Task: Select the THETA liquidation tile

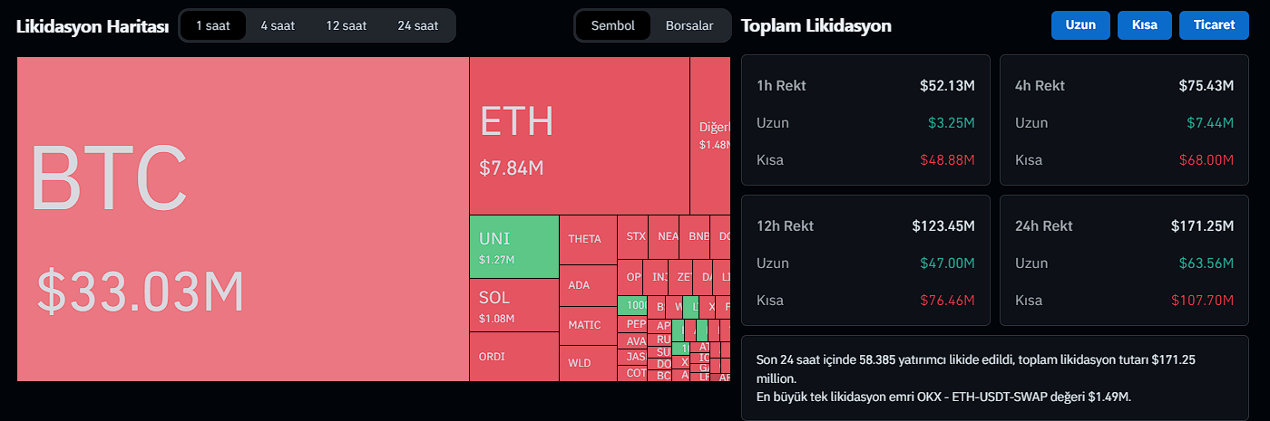Action: [587, 239]
